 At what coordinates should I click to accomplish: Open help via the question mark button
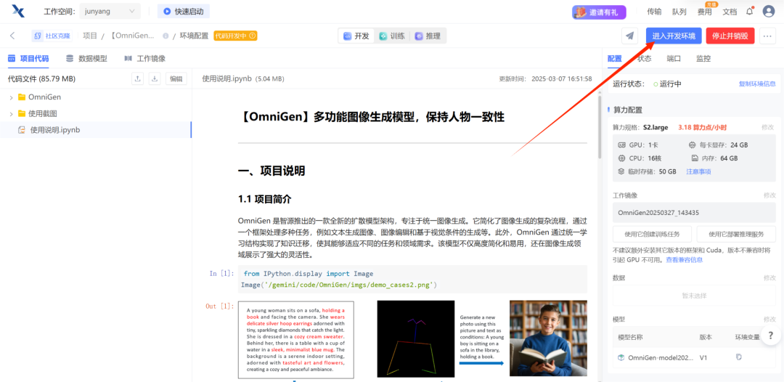770,336
